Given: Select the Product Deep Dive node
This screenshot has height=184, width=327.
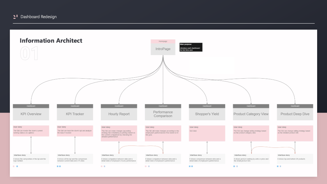Looking at the screenshot, I should pos(295,114).
